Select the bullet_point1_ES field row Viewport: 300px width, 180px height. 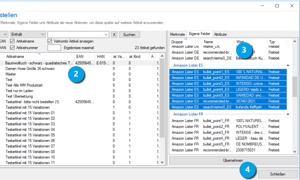tap(228, 72)
